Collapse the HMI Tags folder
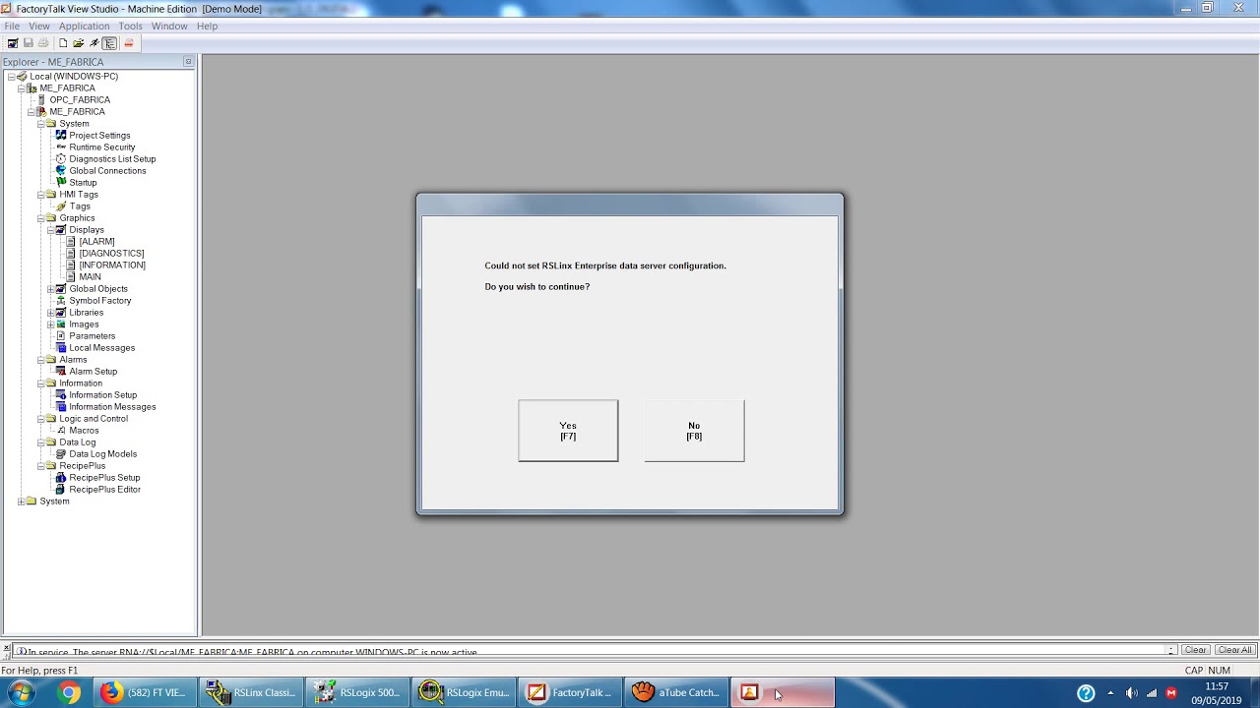Screen dimensions: 1260x708 40,195
